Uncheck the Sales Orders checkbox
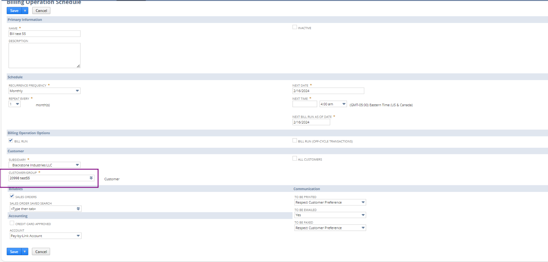548x262 pixels. click(x=12, y=196)
